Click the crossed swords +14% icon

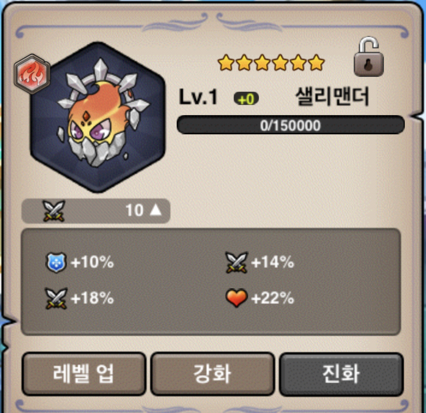(236, 262)
